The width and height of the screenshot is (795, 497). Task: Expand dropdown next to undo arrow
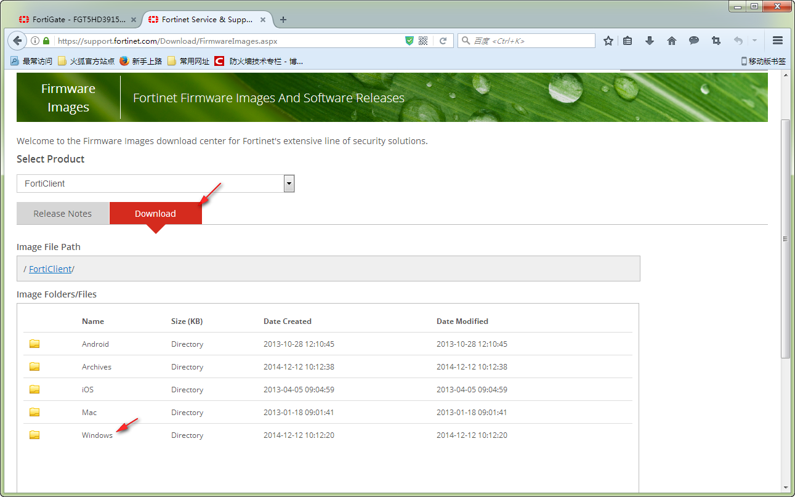tap(754, 41)
